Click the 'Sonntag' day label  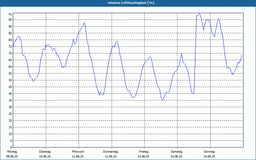209,152
